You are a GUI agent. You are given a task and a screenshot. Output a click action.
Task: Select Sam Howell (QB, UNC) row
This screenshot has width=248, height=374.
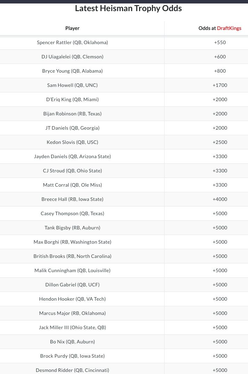[124, 85]
